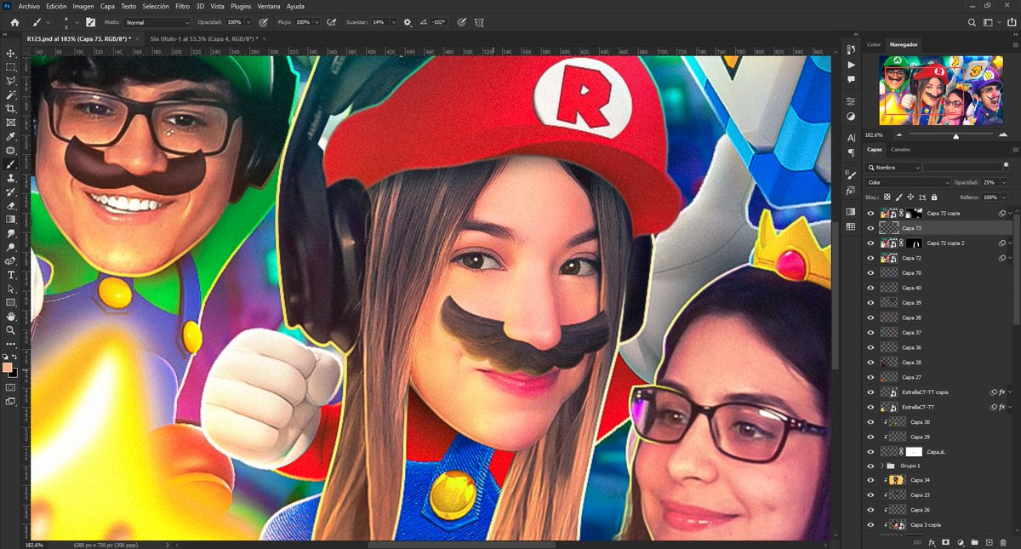Open the Actions panel play icon
The image size is (1021, 549).
(x=851, y=65)
